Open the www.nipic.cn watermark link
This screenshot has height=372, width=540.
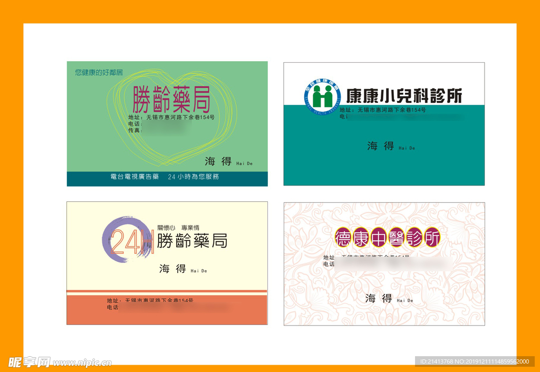pos(82,363)
